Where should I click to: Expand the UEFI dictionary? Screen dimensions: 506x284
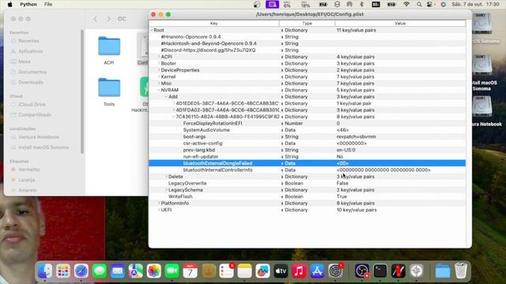pos(159,210)
